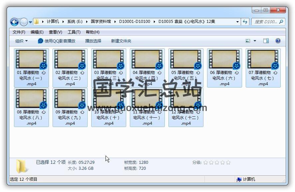
Task: Open the 工具(T) menu
Action: 74,32
